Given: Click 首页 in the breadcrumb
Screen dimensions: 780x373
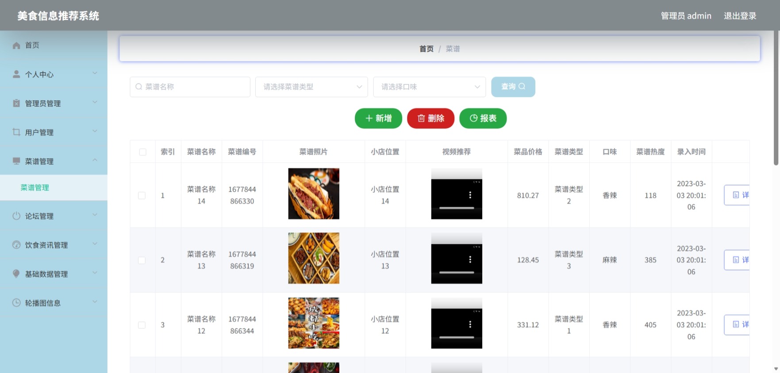Looking at the screenshot, I should (x=427, y=49).
